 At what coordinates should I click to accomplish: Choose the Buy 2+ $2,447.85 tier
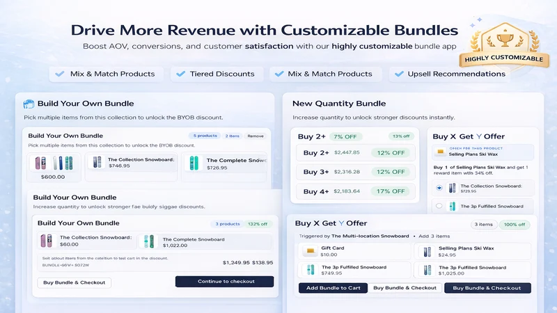(356, 153)
